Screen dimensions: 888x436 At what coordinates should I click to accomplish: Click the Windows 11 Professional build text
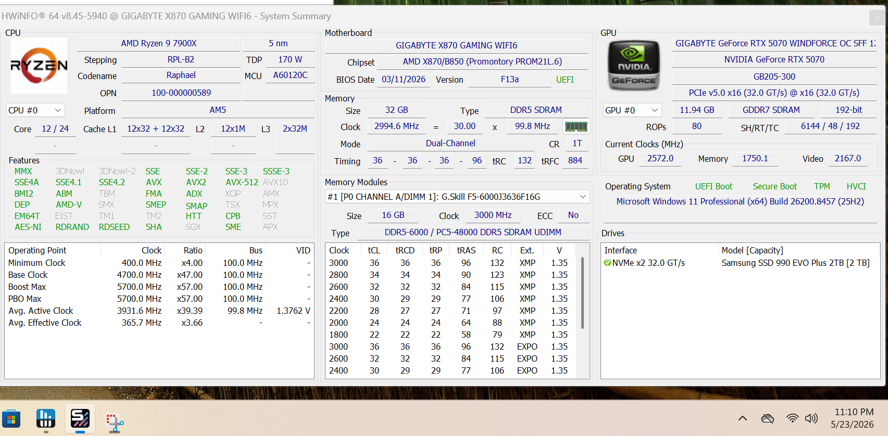pyautogui.click(x=740, y=201)
